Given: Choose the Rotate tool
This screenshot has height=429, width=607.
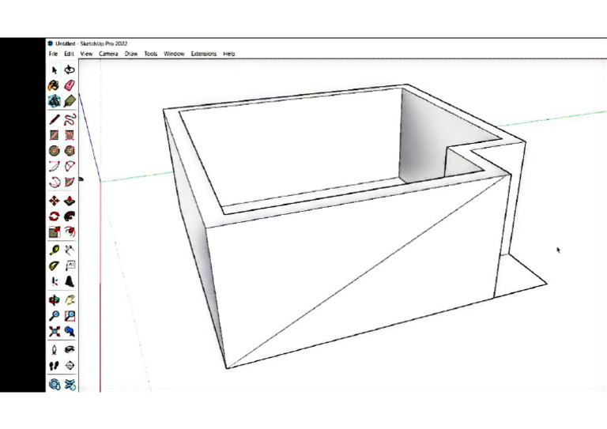Looking at the screenshot, I should [55, 216].
